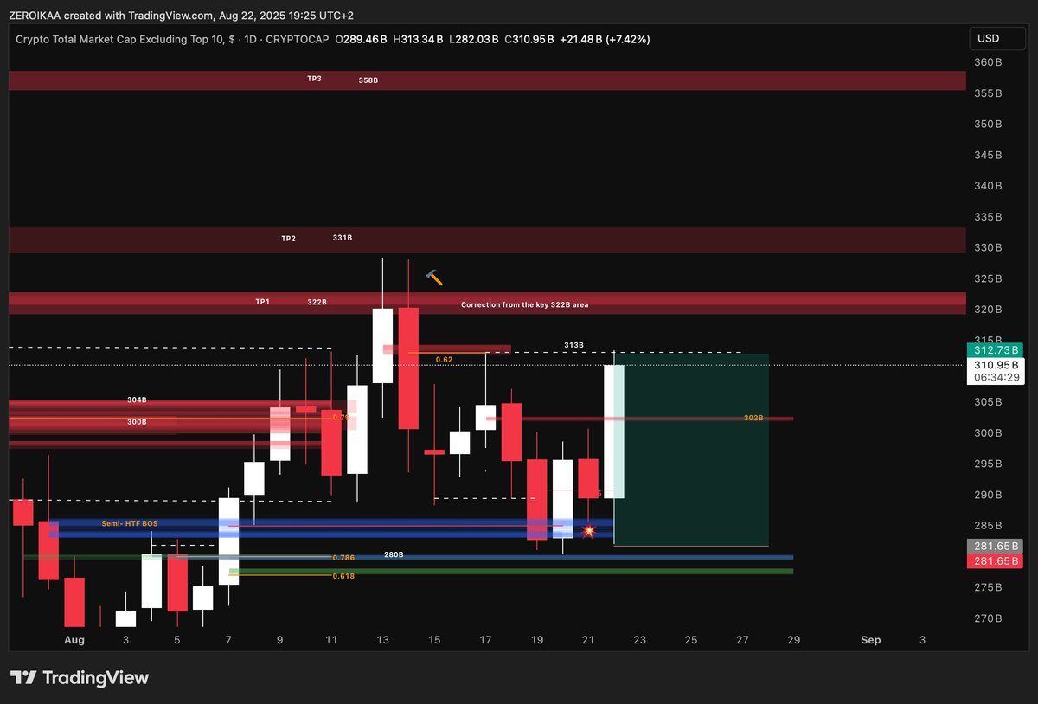The image size is (1038, 704).
Task: Select the 313B resistance label
Action: click(x=573, y=344)
